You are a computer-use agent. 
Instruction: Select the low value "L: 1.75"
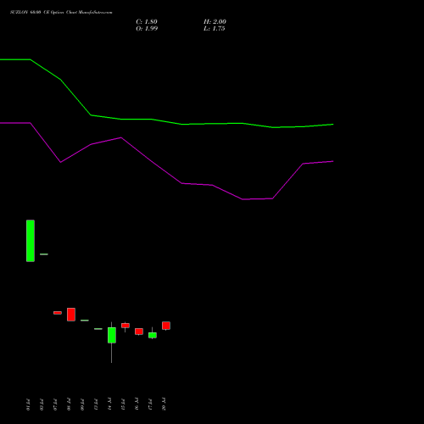point(215,29)
